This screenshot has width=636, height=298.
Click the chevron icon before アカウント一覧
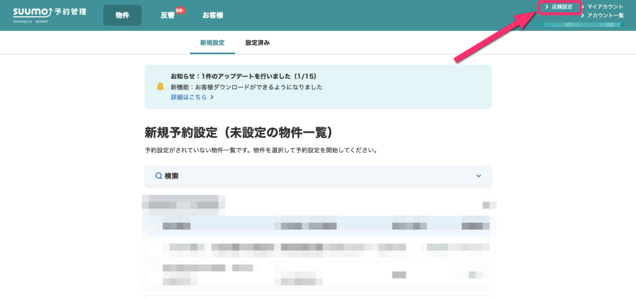[x=582, y=16]
